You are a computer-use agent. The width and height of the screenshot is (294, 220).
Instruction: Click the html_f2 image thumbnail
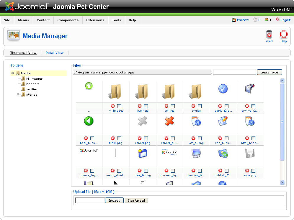[250, 121]
